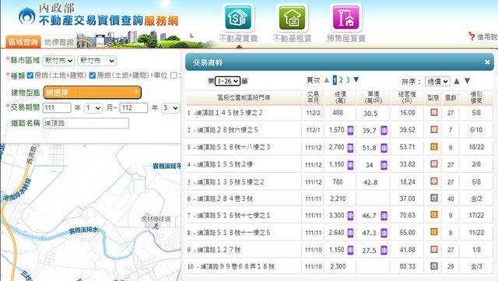Open the 不動產買賣 house icon
498x281 pixels.
tap(238, 18)
